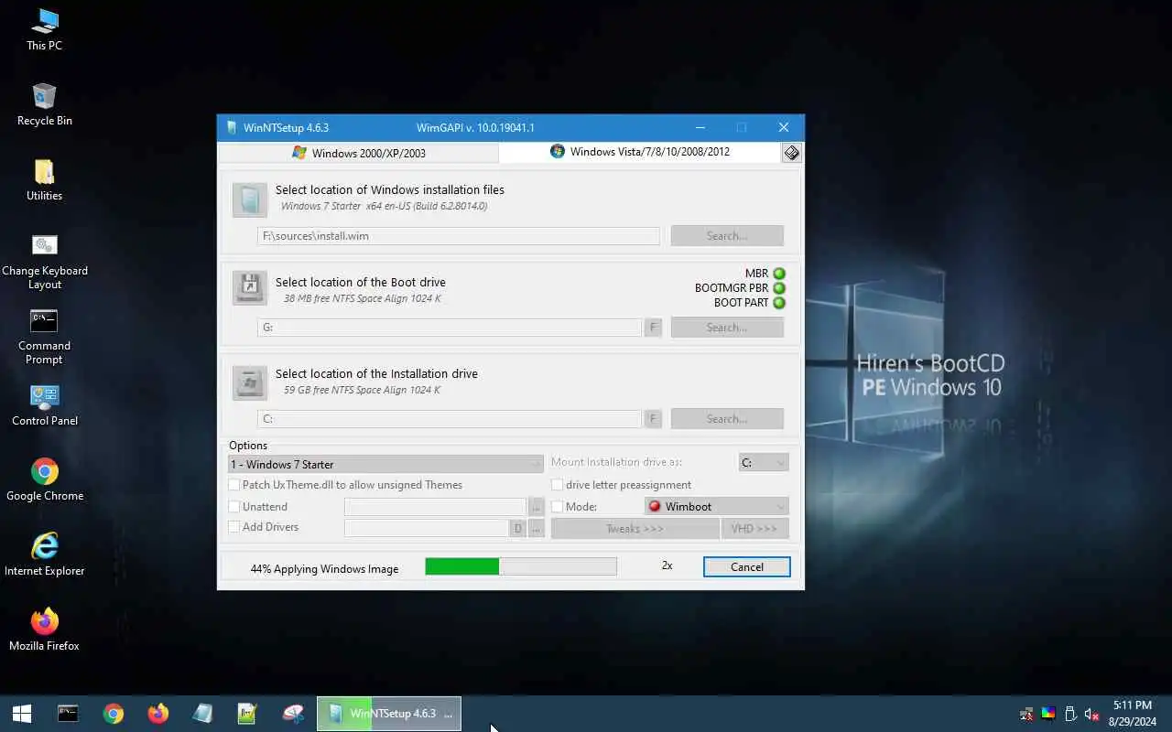Click the 2x speed label
This screenshot has width=1172, height=732.
667,566
